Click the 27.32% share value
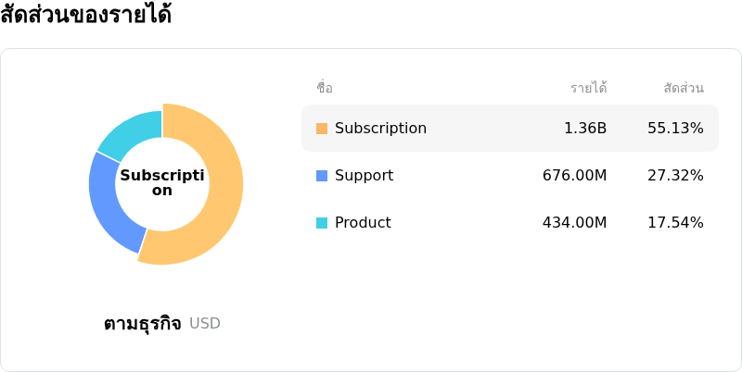Viewport: 742px width, 372px height. (x=675, y=176)
